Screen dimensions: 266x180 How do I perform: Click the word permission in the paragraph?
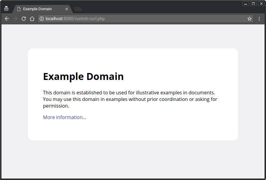(56, 106)
